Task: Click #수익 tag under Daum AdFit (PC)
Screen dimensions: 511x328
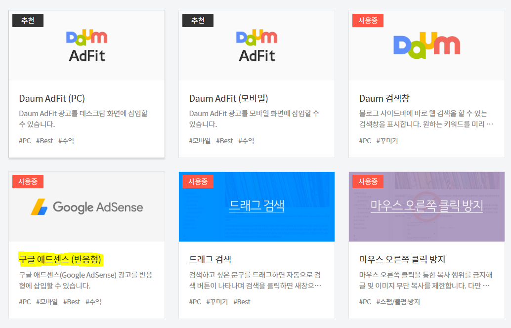Action: tap(66, 141)
